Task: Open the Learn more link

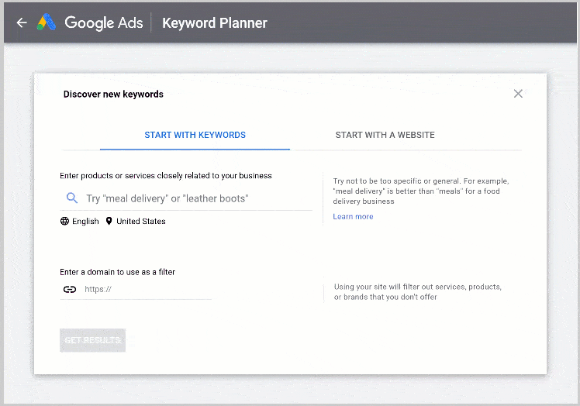Action: pos(353,217)
